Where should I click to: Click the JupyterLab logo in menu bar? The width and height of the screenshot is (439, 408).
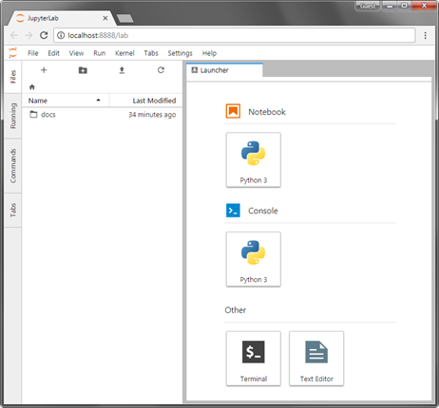[12, 53]
